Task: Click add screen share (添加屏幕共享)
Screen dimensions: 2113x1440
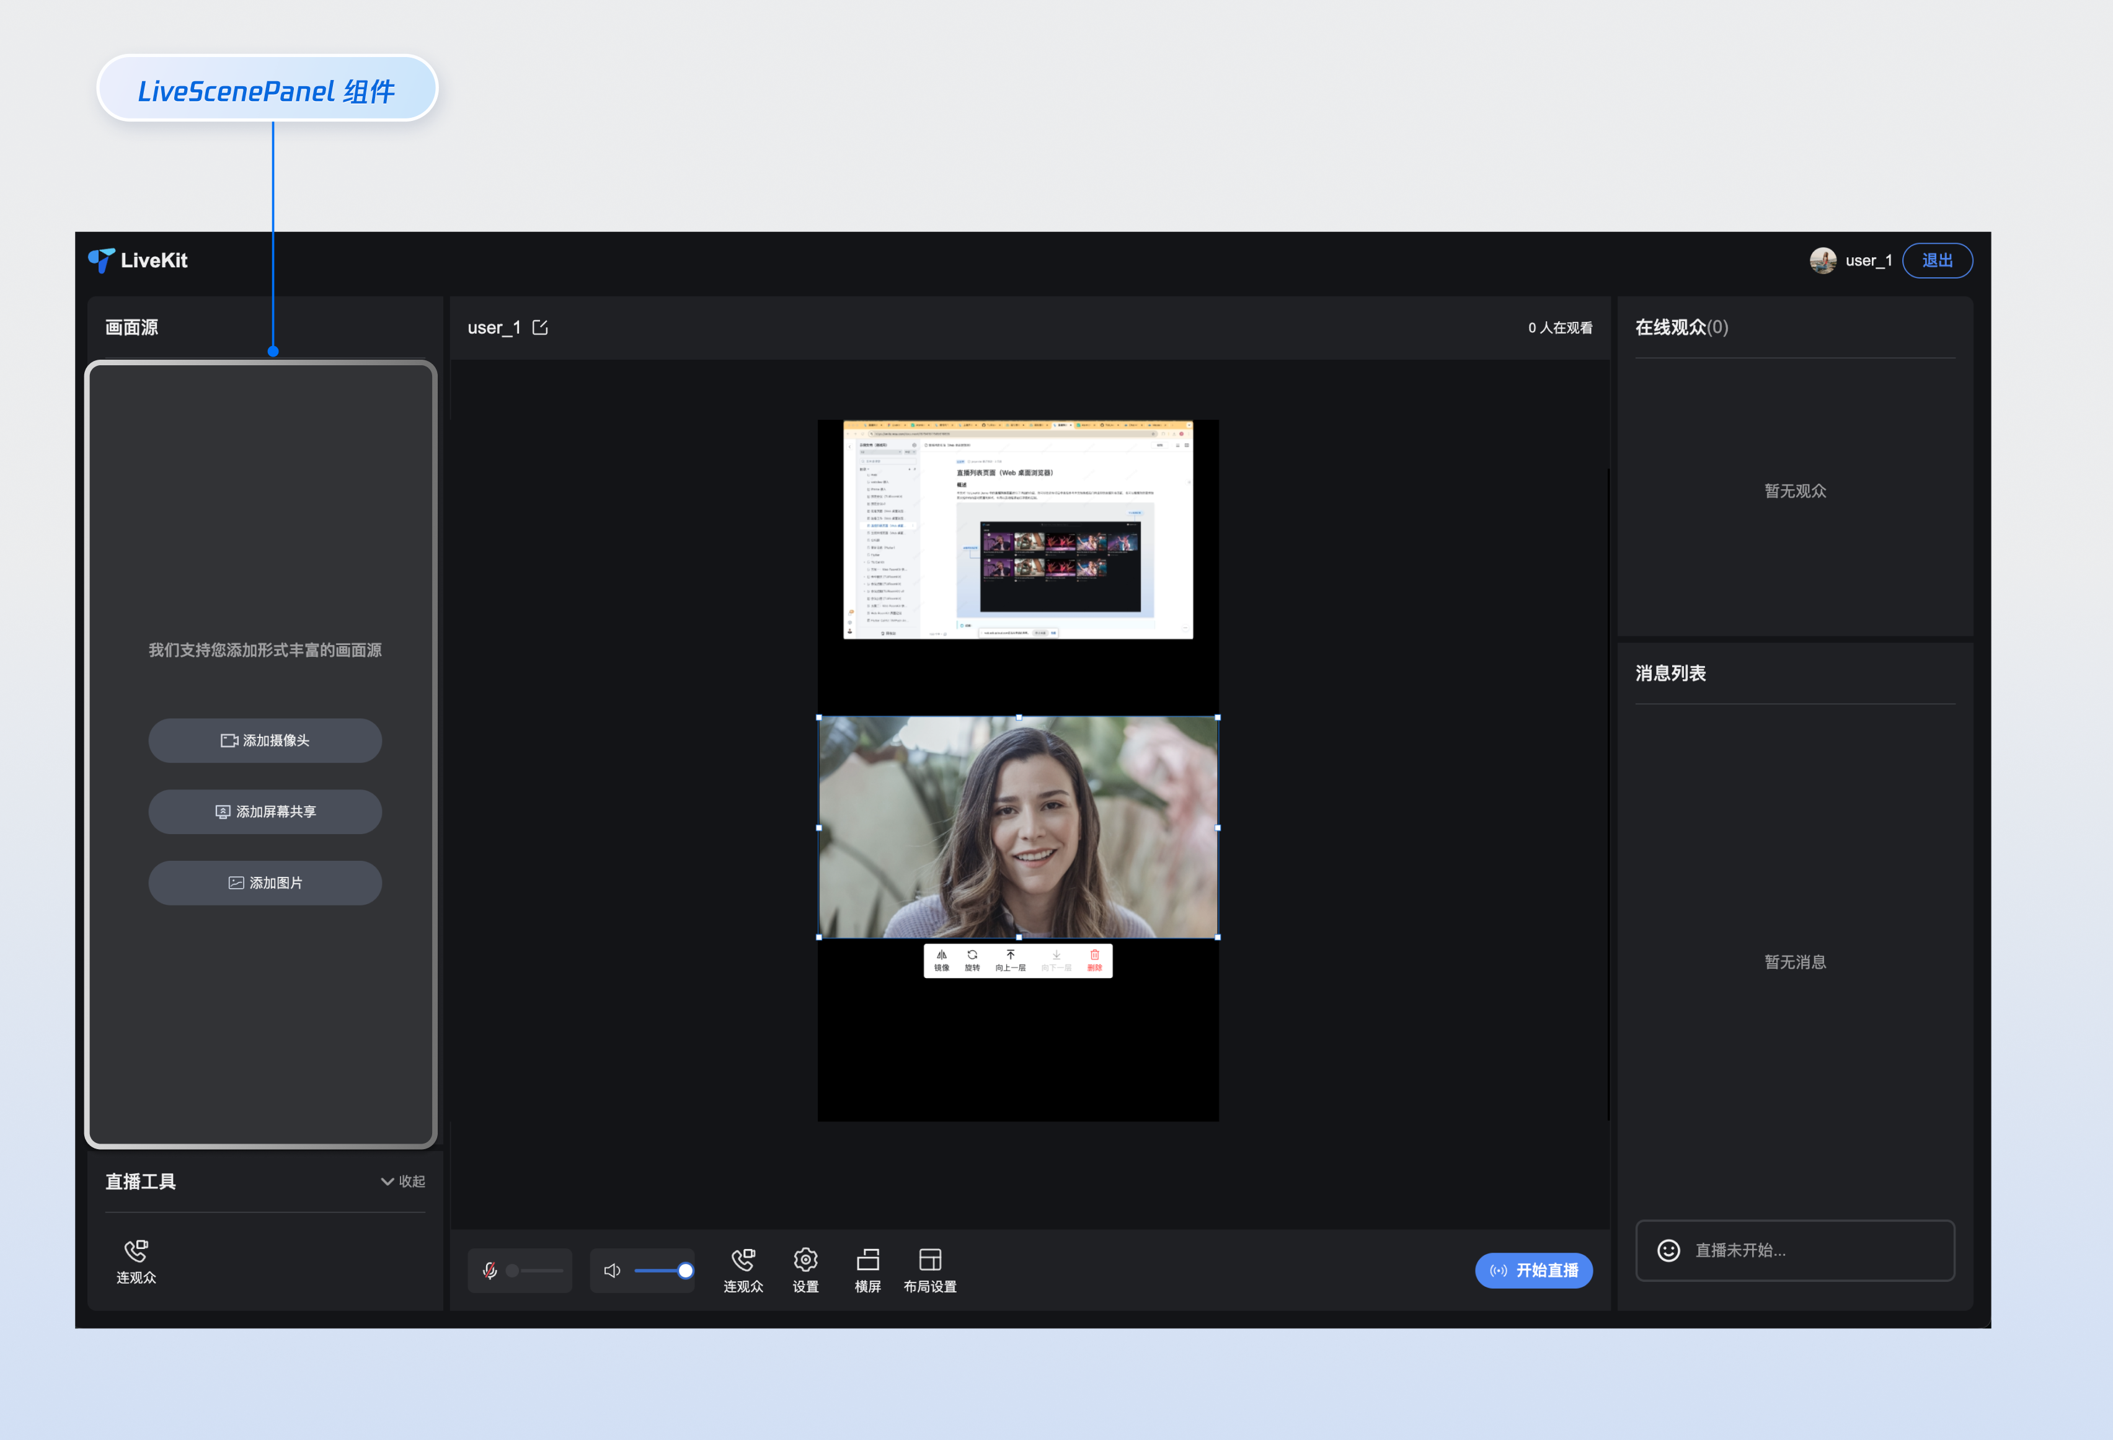Action: tap(265, 811)
